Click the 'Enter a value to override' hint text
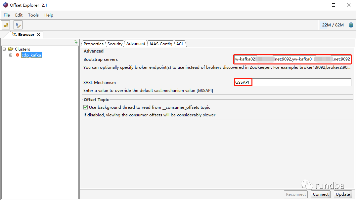 click(x=148, y=91)
